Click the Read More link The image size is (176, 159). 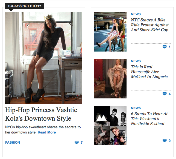[x=47, y=132]
